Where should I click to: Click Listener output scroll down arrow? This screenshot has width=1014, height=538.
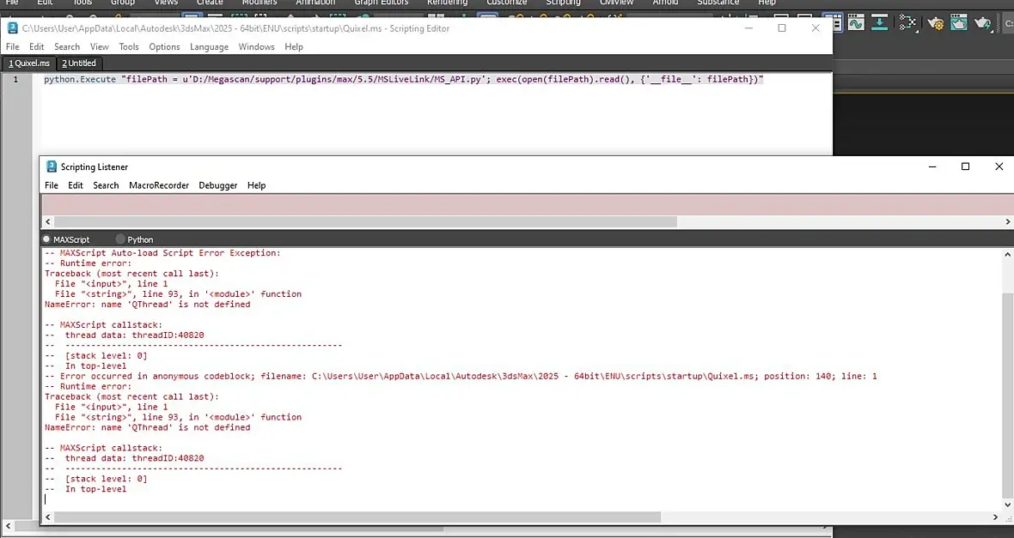click(1007, 505)
